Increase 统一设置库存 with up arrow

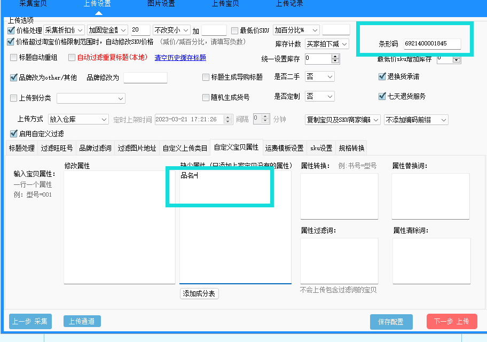(x=335, y=57)
